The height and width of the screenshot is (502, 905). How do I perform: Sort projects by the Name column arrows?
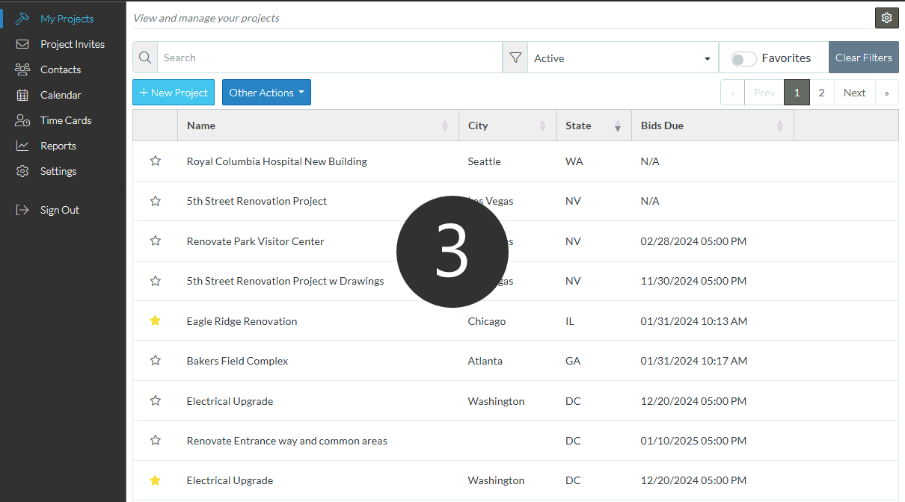click(x=446, y=126)
